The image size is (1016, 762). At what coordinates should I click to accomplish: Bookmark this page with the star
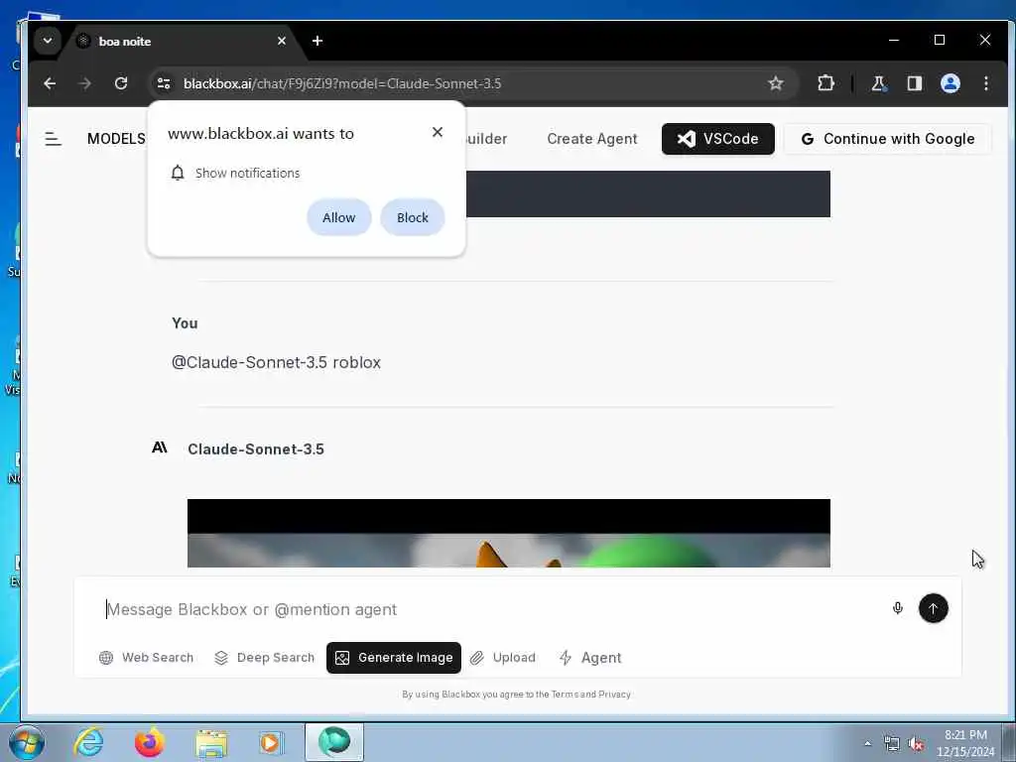tap(776, 83)
